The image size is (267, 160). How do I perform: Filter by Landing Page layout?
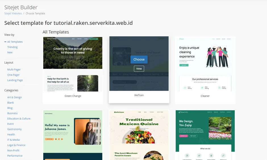(x=15, y=80)
